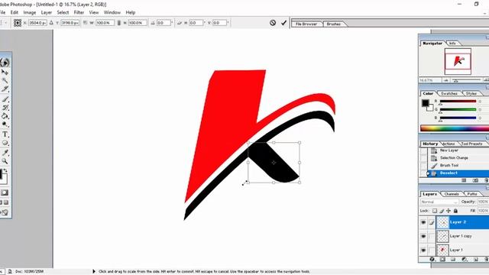The width and height of the screenshot is (489, 275).
Task: Open the File Browser tab
Action: coord(306,24)
